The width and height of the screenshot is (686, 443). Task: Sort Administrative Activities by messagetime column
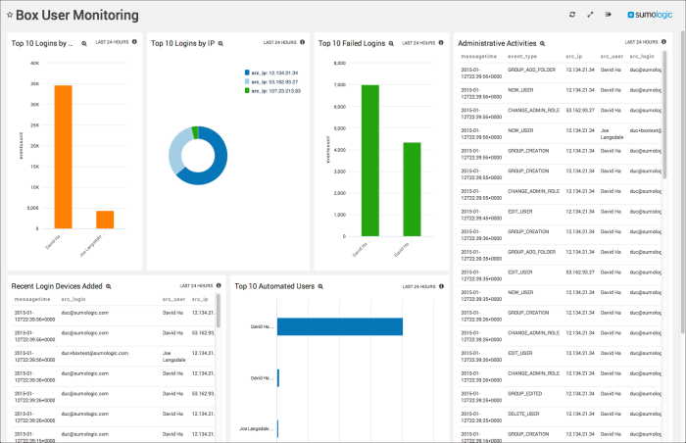[x=478, y=58]
